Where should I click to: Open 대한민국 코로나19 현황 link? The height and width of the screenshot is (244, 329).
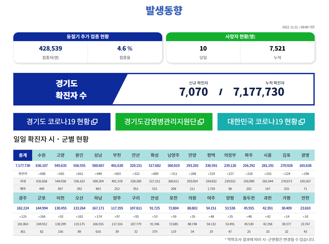[266, 122]
